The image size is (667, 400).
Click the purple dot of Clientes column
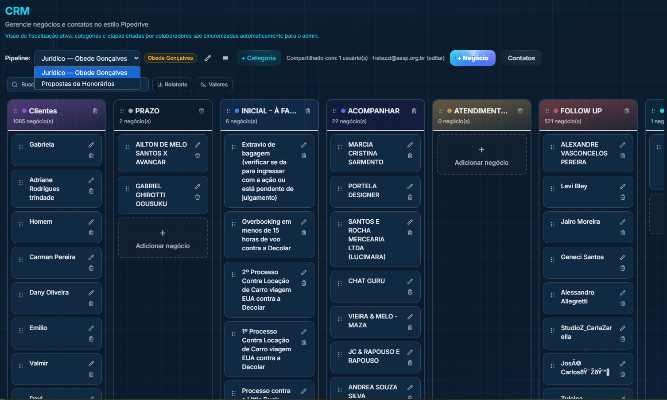point(24,111)
